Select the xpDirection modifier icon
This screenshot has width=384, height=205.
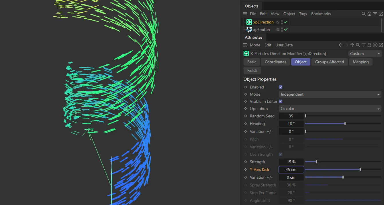(249, 22)
